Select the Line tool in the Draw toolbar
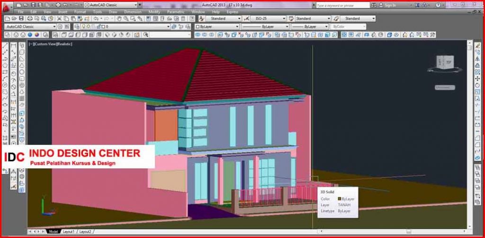 point(5,46)
